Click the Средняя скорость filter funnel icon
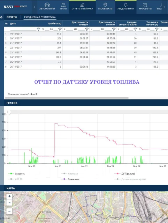Viewport: 168px width, 223px height. tap(135, 29)
